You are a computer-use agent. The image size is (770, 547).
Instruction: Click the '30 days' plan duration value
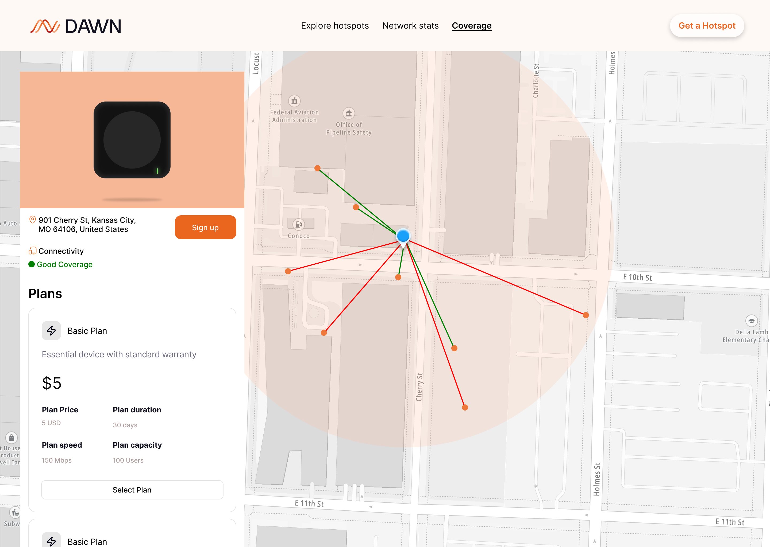click(x=125, y=425)
